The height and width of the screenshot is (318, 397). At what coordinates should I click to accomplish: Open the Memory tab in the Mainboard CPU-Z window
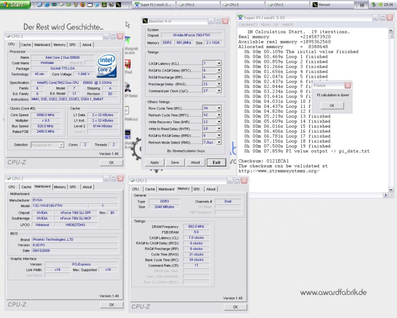(x=60, y=187)
